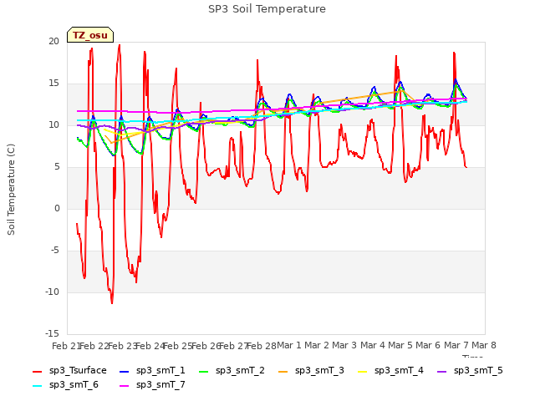This screenshot has height=401, width=535.
Task: Toggle the sp3_smT_7 legend entry
Action: tap(152, 385)
